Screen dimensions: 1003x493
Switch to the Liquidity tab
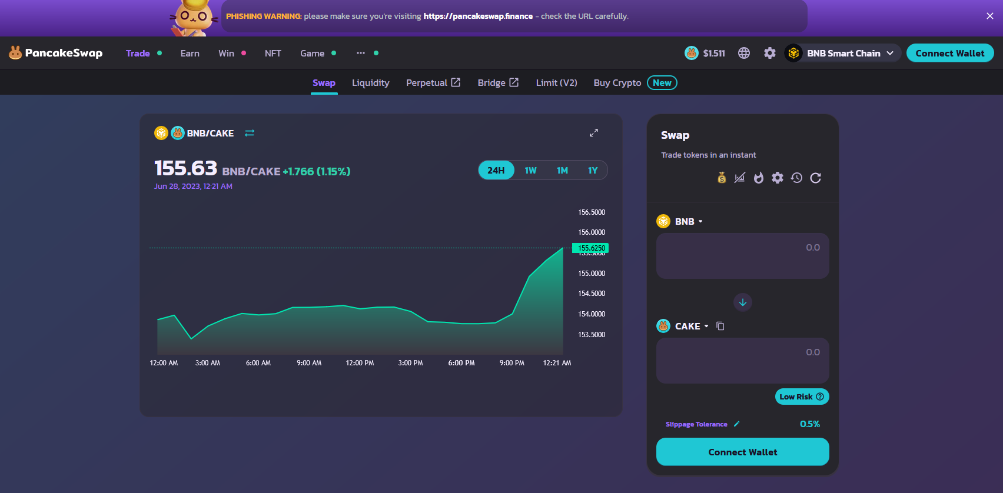(371, 83)
